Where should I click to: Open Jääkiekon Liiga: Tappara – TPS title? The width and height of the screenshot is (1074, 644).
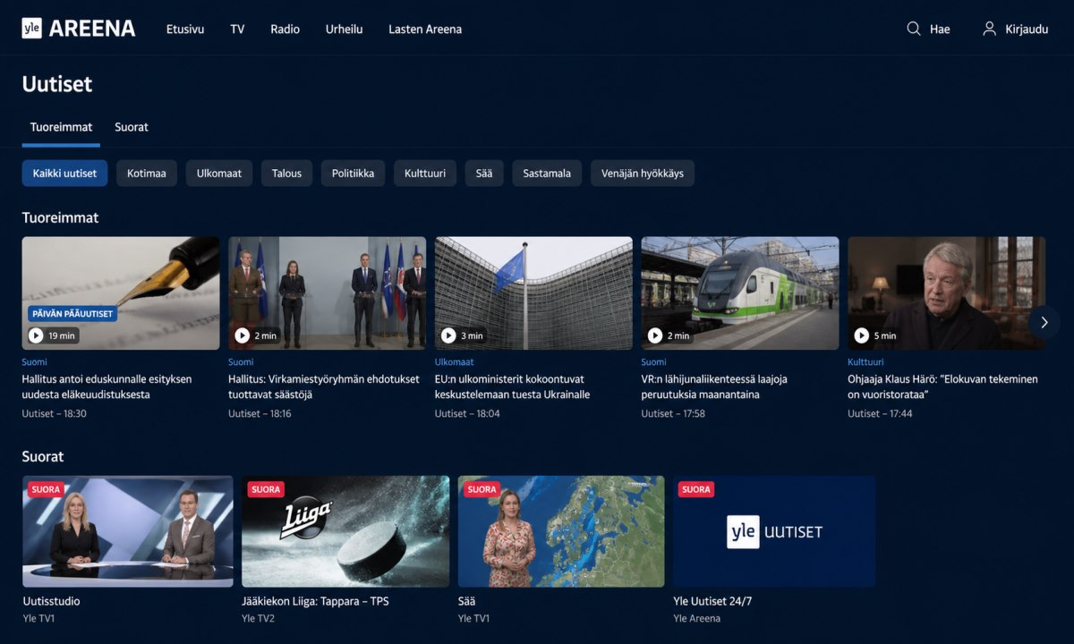315,601
